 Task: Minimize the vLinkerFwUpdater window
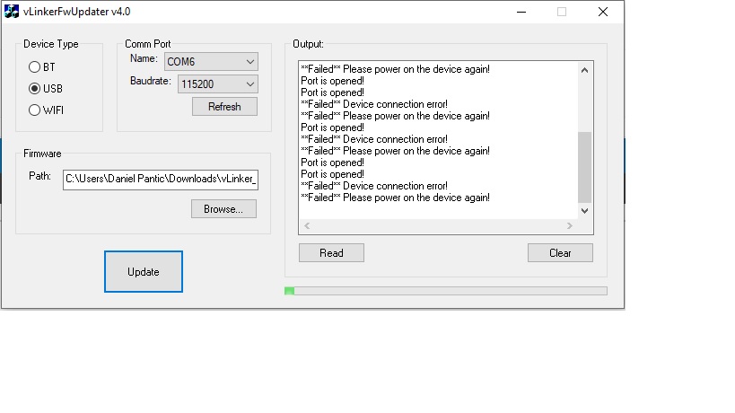point(521,12)
